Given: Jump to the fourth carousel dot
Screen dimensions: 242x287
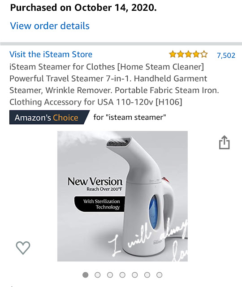Looking at the screenshot, I should [x=122, y=275].
